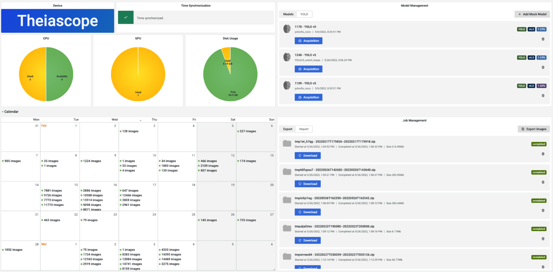This screenshot has width=553, height=272.
Task: Start Acquisition for model 1109
Action: (309, 97)
